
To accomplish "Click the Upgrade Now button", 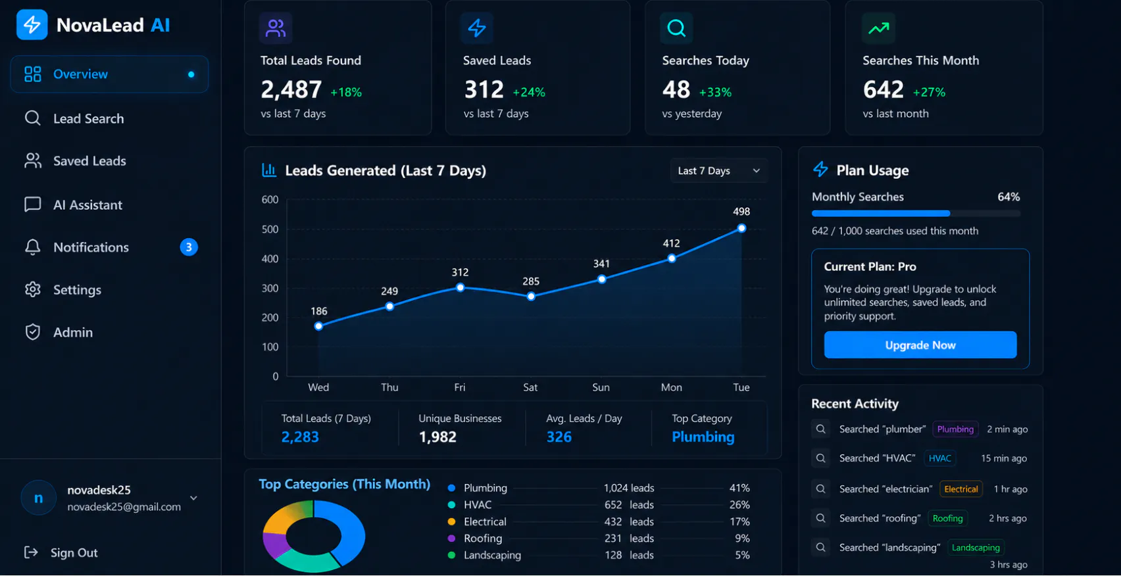I will pos(920,345).
